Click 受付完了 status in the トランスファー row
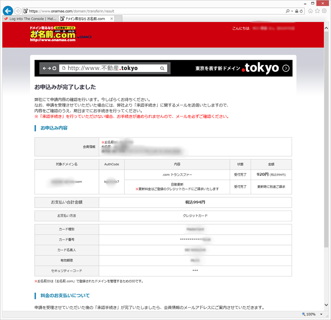Viewport: 331px width, 320px height. 240,175
